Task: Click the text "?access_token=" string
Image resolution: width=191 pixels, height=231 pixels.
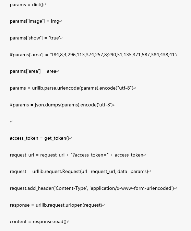Action: coord(90,155)
